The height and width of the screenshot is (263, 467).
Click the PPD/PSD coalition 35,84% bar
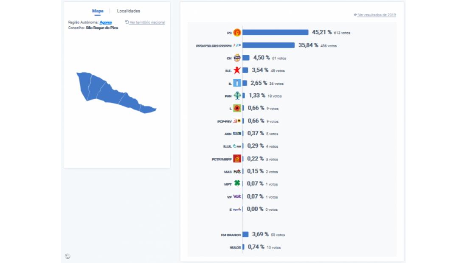click(268, 45)
